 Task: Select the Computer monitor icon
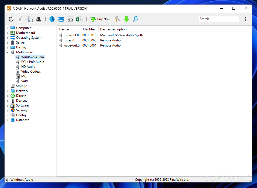13,28
